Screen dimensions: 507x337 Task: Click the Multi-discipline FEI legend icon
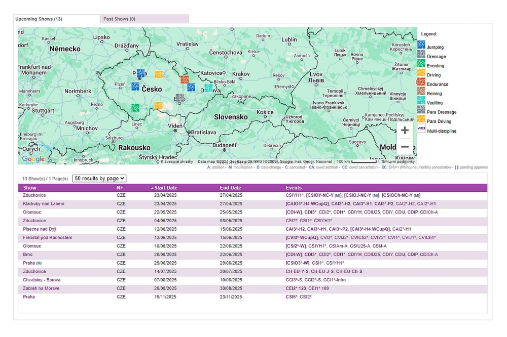click(x=421, y=129)
